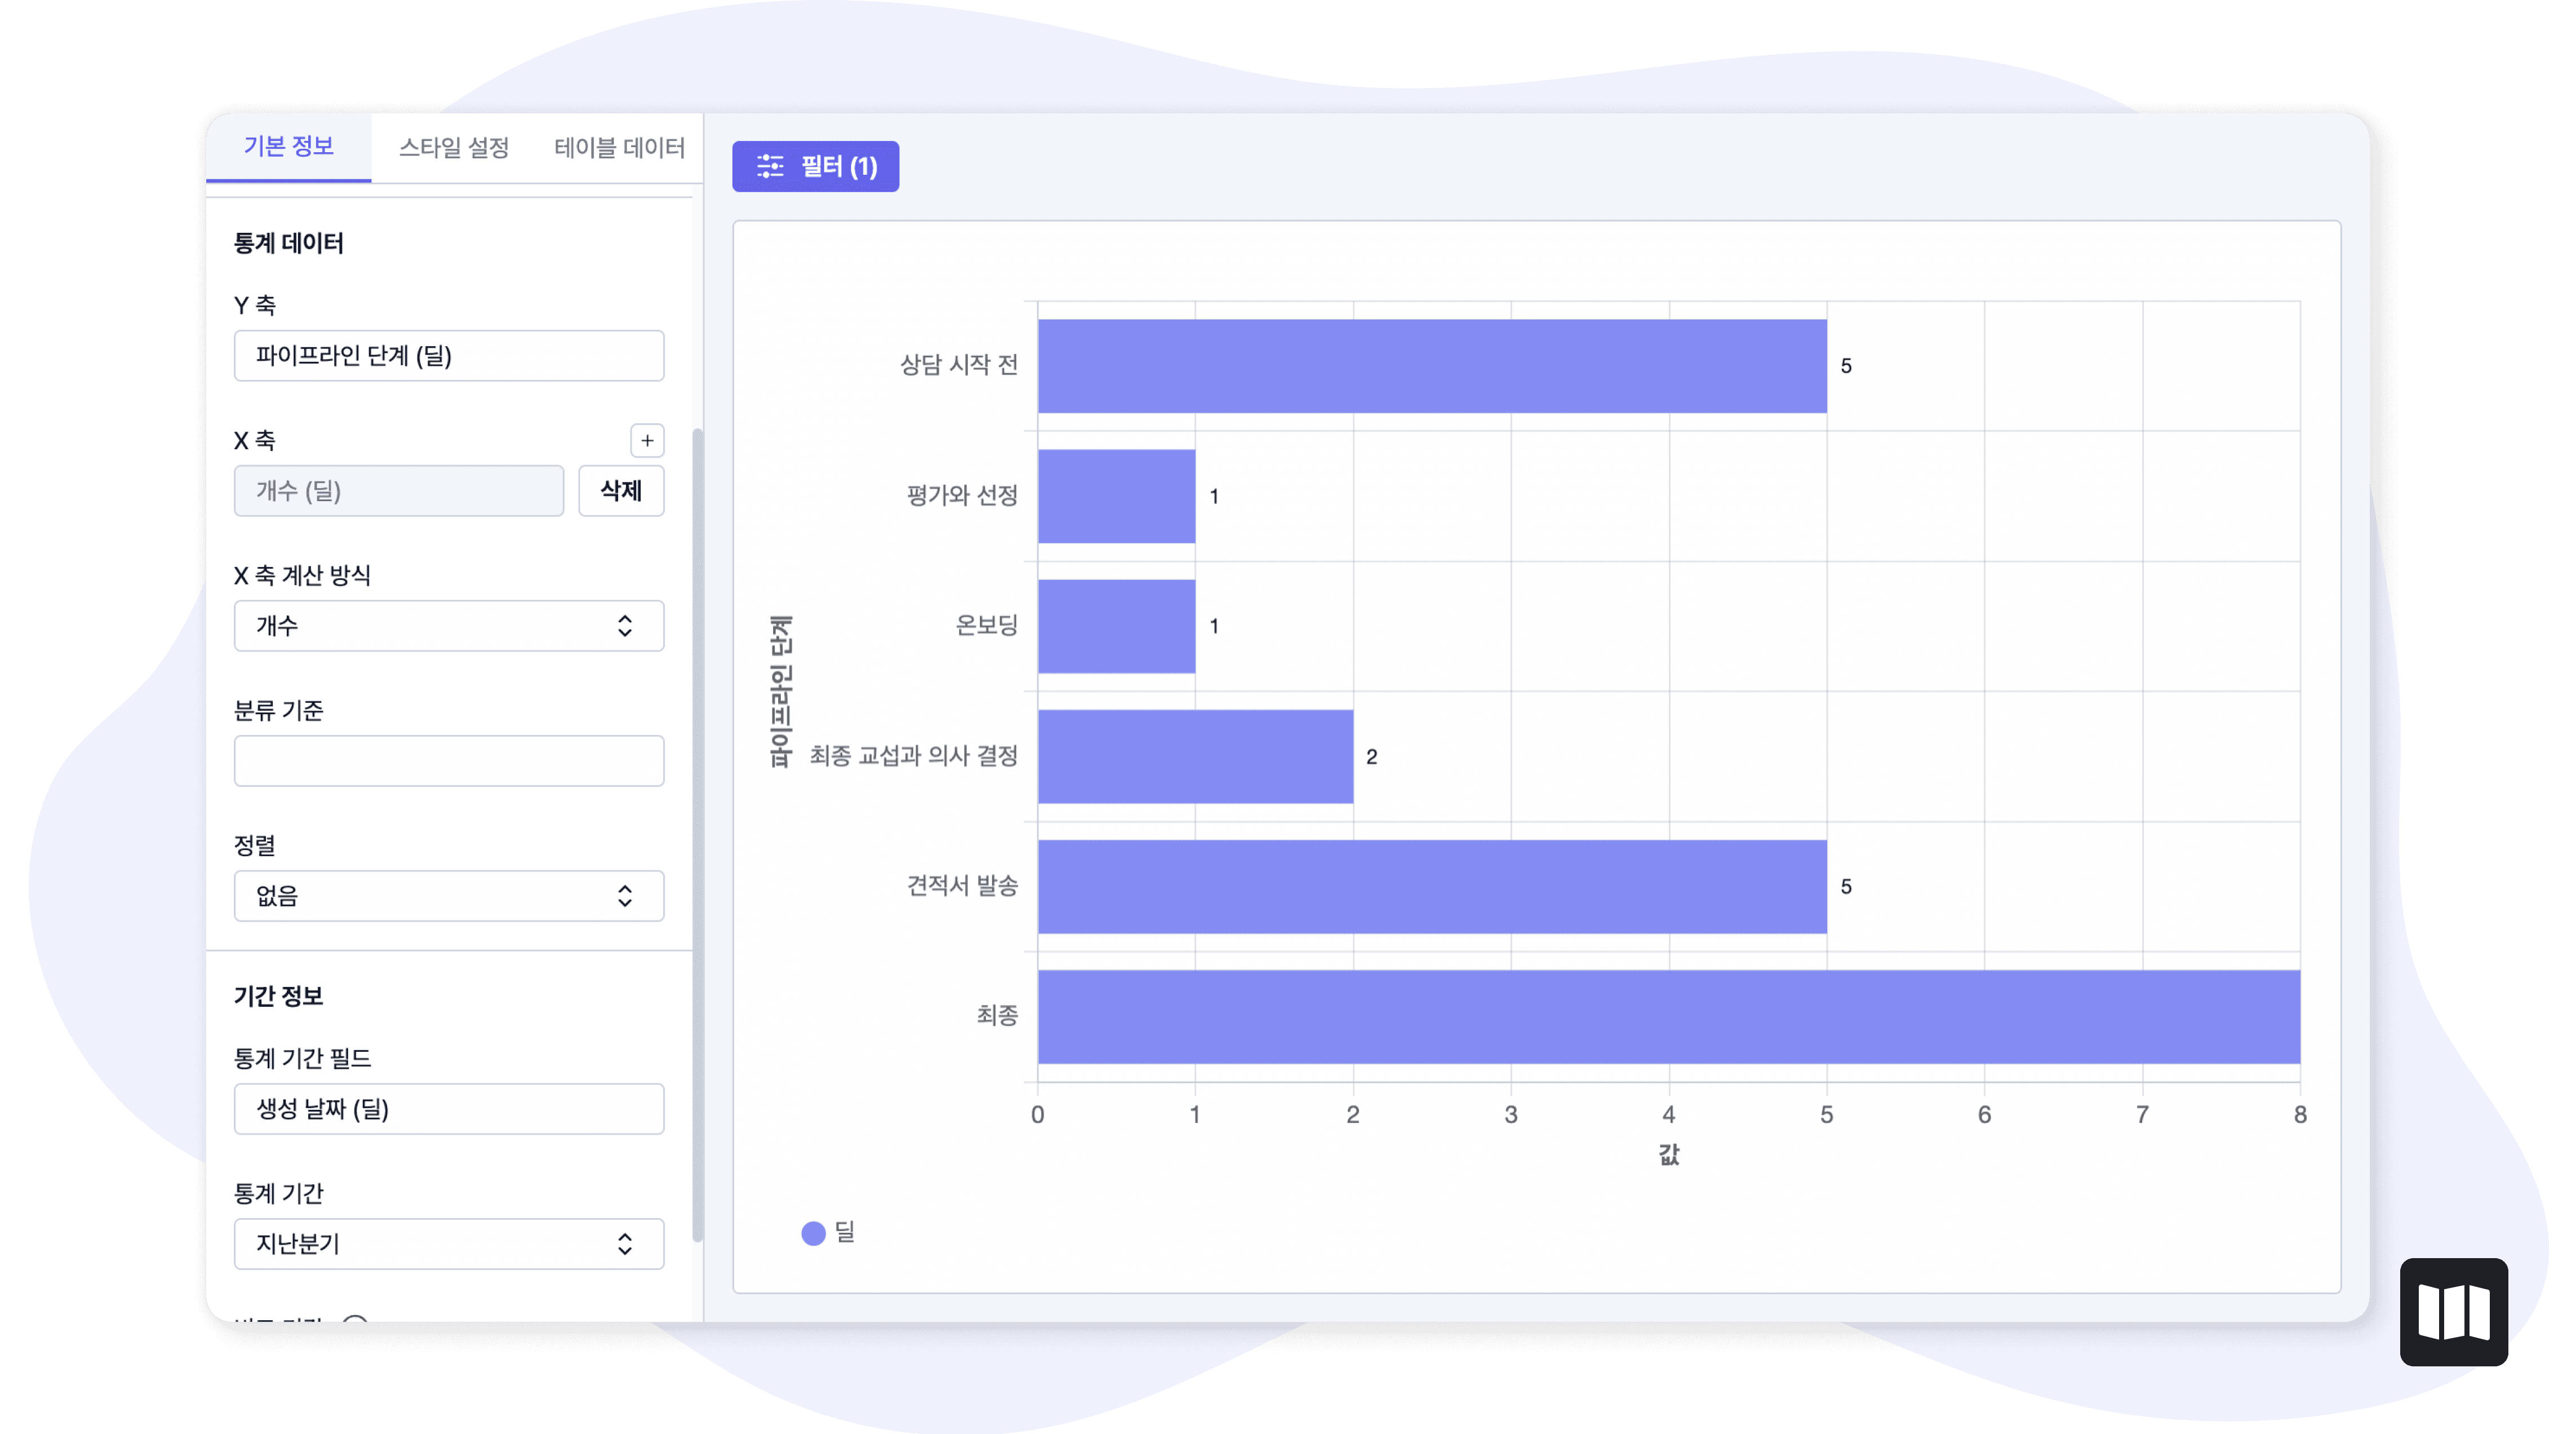Click the filter sliders icon
This screenshot has height=1434, width=2576.
[770, 166]
